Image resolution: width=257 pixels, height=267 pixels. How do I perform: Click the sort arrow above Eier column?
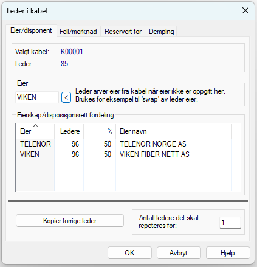coord(35,126)
